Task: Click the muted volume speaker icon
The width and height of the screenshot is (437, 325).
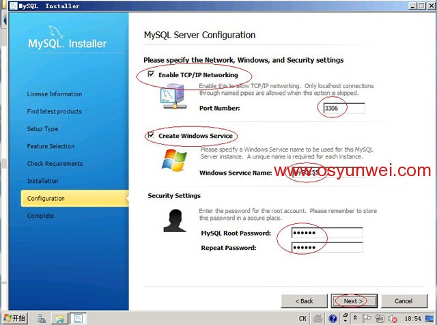Action: tap(393, 318)
